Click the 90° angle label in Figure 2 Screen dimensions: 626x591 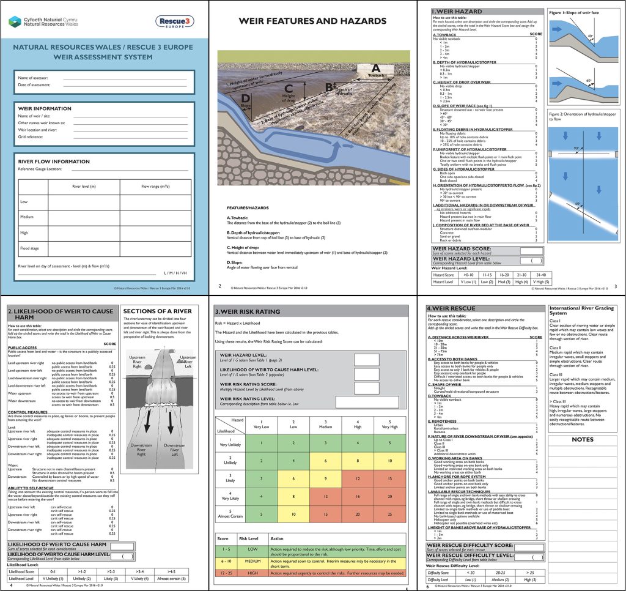tap(576, 148)
